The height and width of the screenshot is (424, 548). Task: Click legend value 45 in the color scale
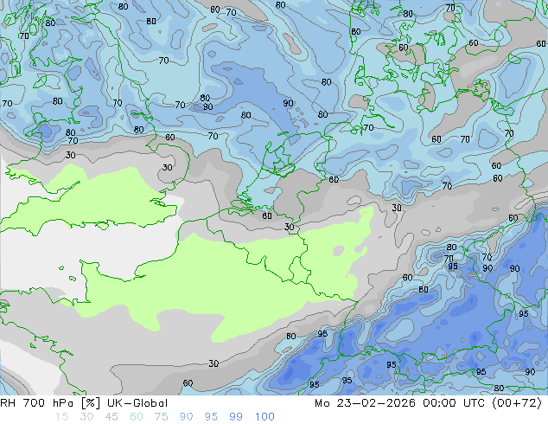tap(112, 417)
